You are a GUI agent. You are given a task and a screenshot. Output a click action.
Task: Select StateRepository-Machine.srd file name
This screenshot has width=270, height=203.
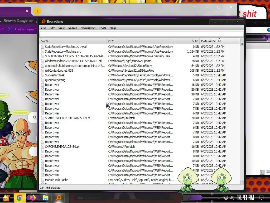63,52
